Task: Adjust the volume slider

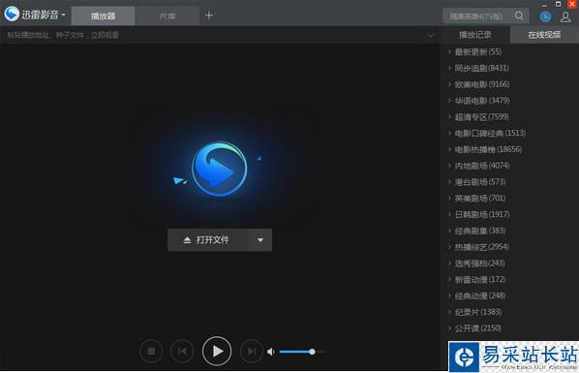Action: point(302,352)
